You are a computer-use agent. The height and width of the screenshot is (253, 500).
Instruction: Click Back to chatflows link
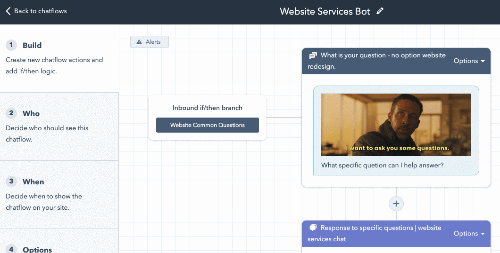36,11
